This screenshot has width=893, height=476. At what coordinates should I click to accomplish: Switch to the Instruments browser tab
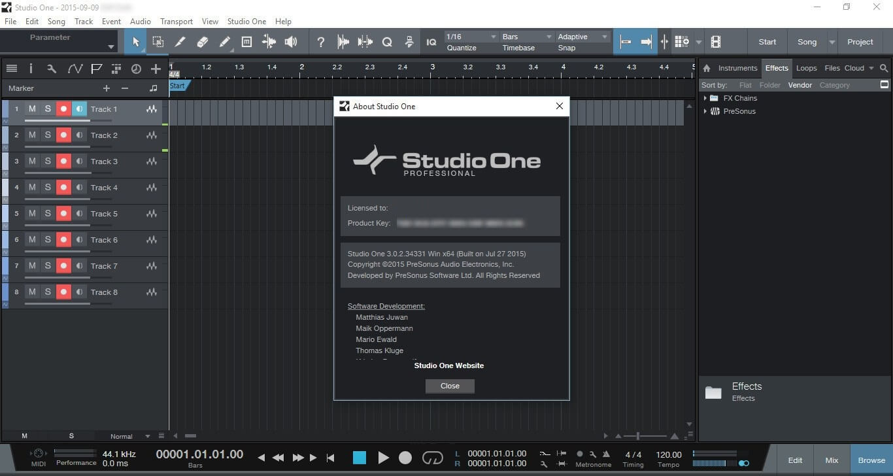pos(737,68)
